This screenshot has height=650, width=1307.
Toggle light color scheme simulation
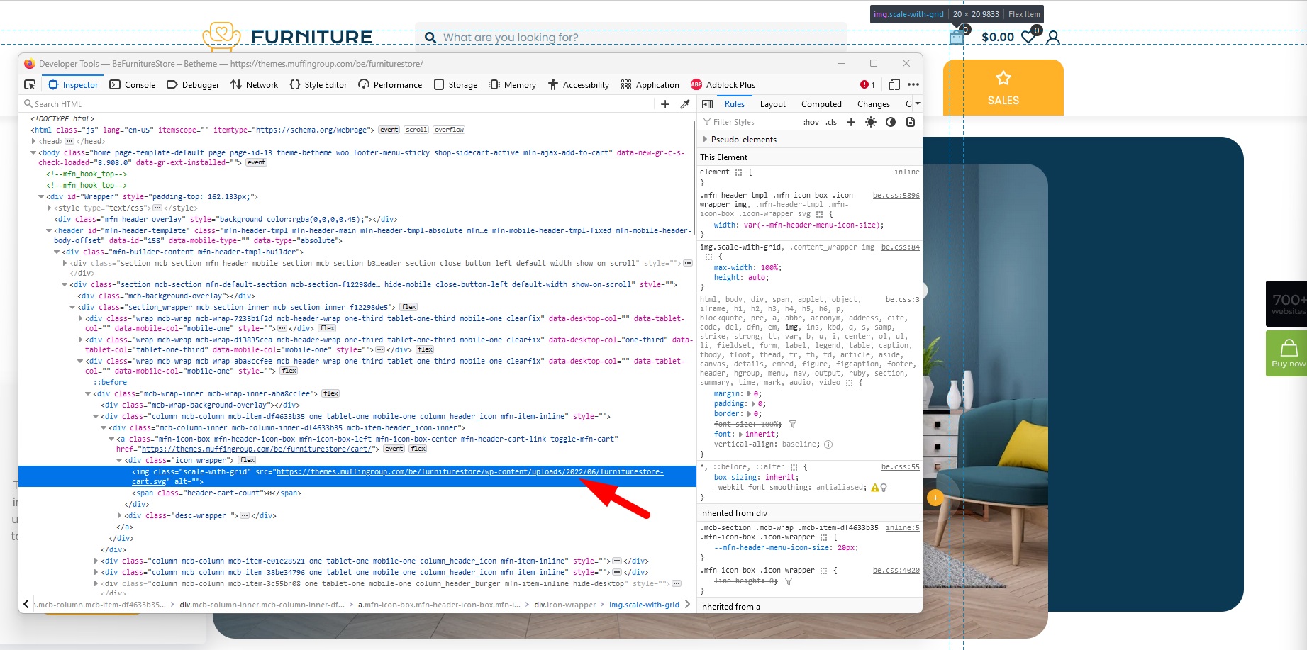click(871, 122)
